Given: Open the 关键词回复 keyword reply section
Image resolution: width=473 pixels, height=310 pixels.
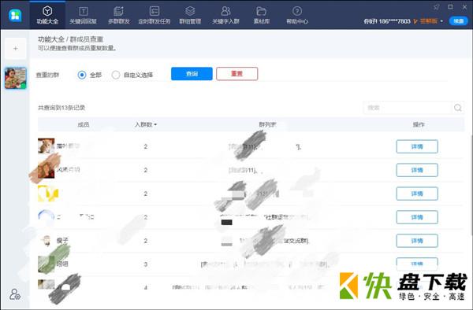Looking at the screenshot, I should pyautogui.click(x=84, y=15).
